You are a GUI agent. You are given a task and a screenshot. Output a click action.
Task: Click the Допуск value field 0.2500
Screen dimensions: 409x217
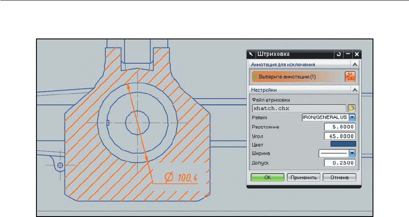coord(339,163)
